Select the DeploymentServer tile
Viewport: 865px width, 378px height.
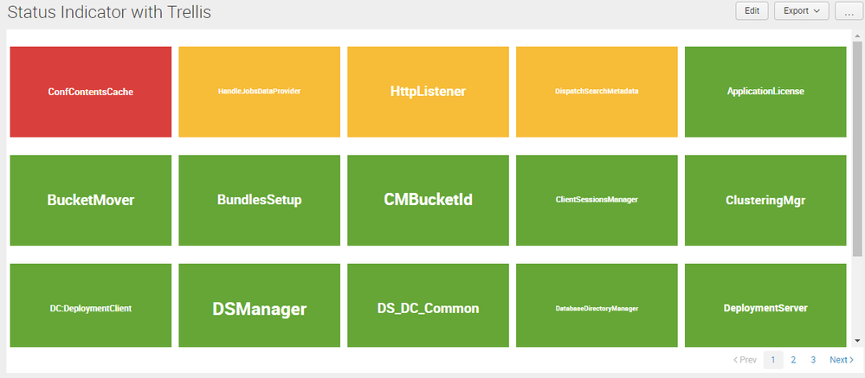pyautogui.click(x=765, y=307)
